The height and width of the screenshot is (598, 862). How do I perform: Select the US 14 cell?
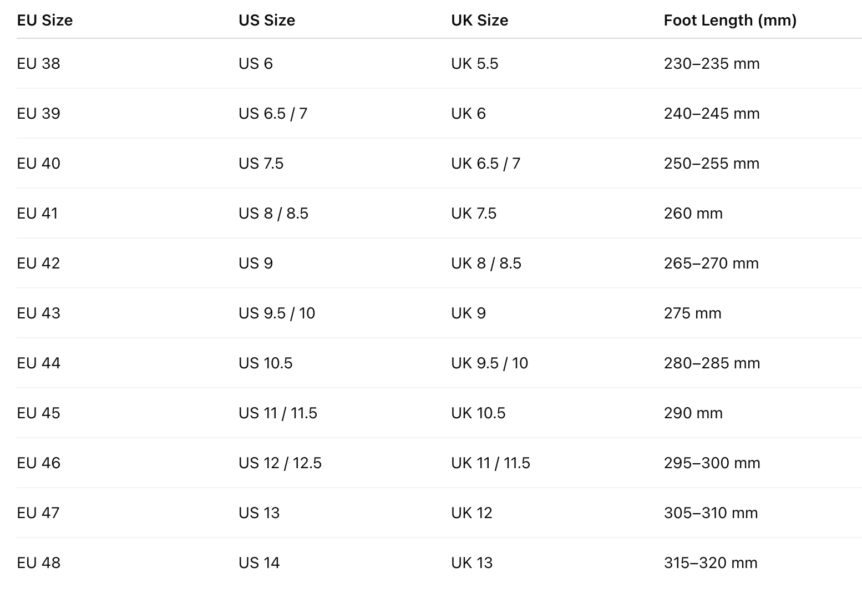[259, 563]
